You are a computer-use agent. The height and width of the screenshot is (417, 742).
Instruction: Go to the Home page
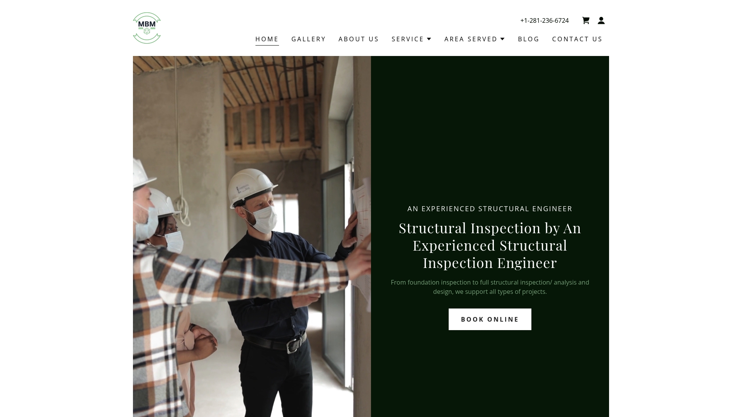coord(267,39)
